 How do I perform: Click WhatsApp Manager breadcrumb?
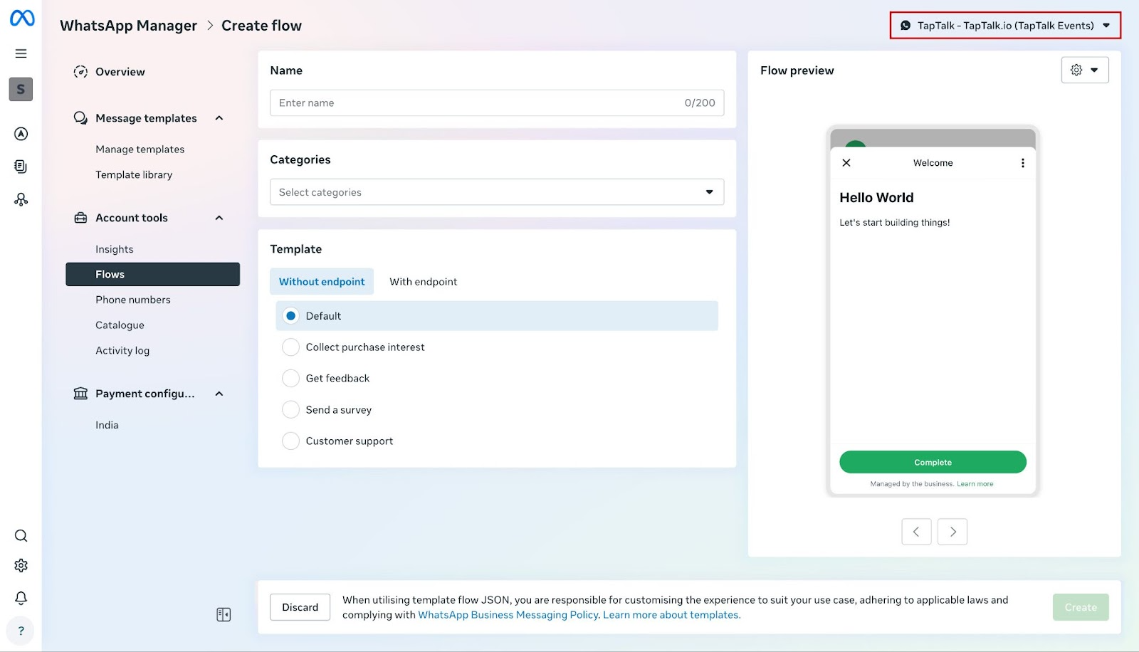(128, 26)
